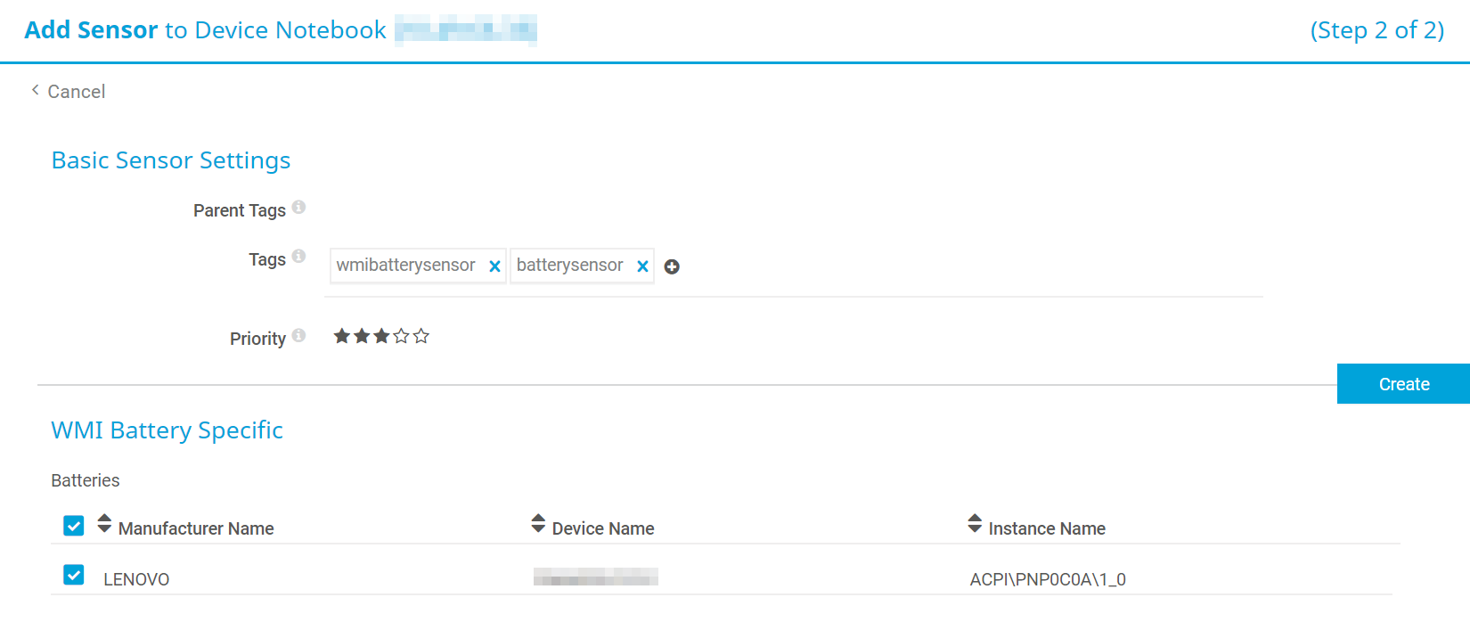Sort batteries by Instance Name
Screen dimensions: 1470x622
click(1046, 528)
